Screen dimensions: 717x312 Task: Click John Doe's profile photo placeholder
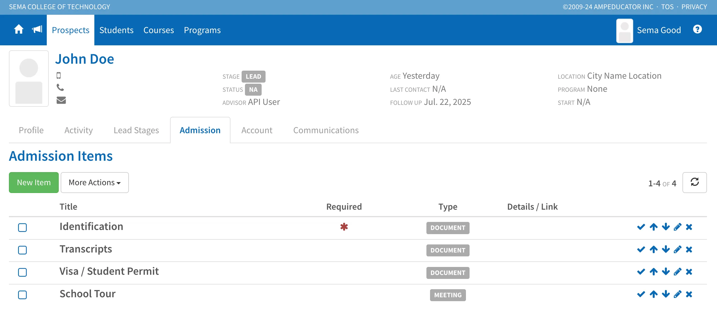29,78
